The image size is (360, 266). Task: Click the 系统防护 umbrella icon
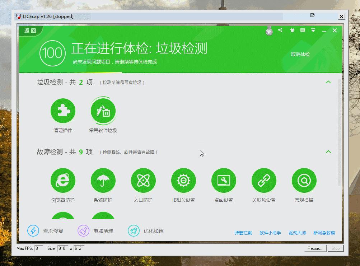click(x=103, y=180)
